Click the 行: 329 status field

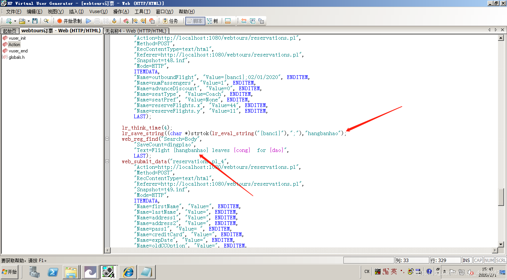click(x=445, y=260)
